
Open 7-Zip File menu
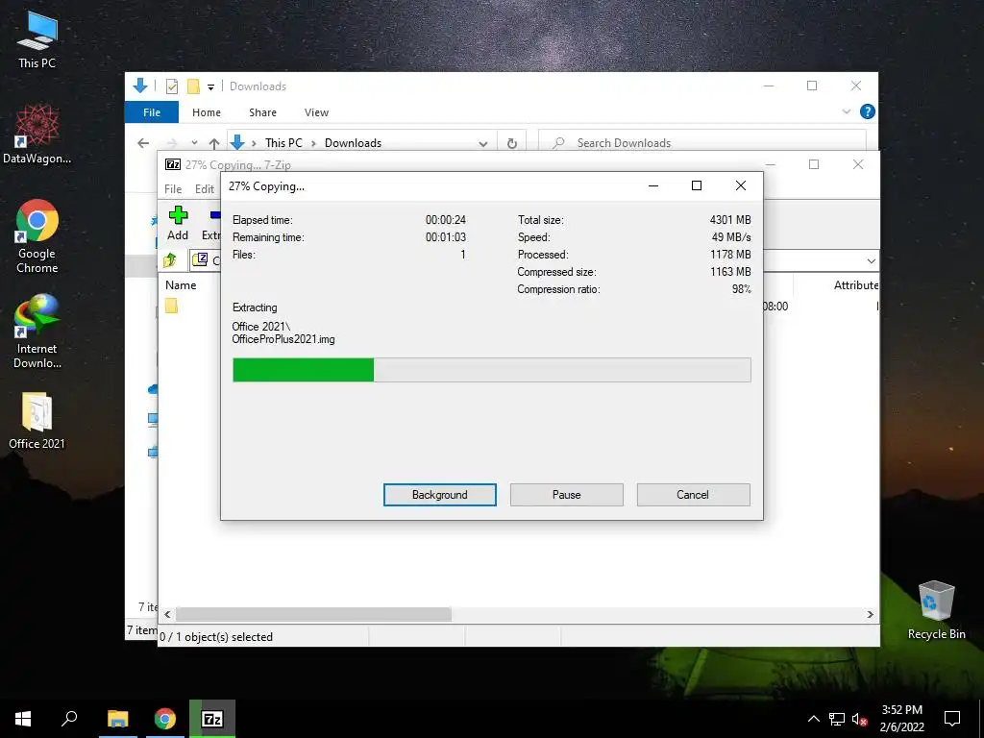(x=173, y=189)
